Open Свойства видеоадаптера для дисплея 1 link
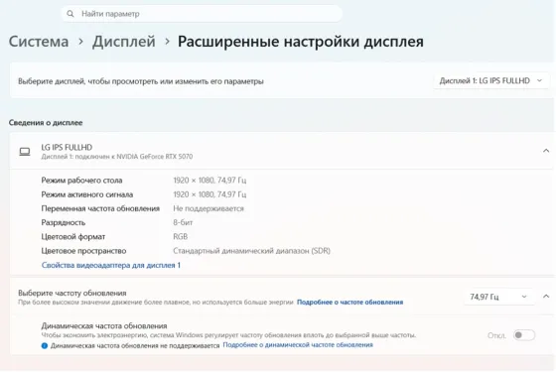Viewport: 556px width, 373px height. click(111, 265)
